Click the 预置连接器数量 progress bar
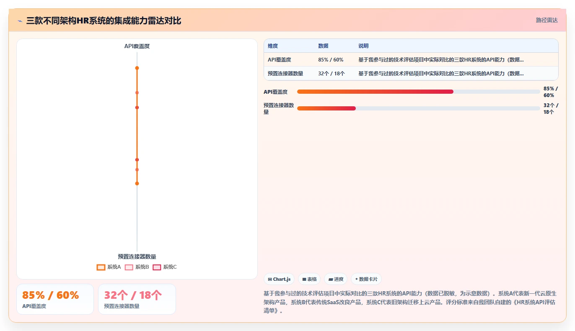The image size is (575, 331). pos(419,108)
